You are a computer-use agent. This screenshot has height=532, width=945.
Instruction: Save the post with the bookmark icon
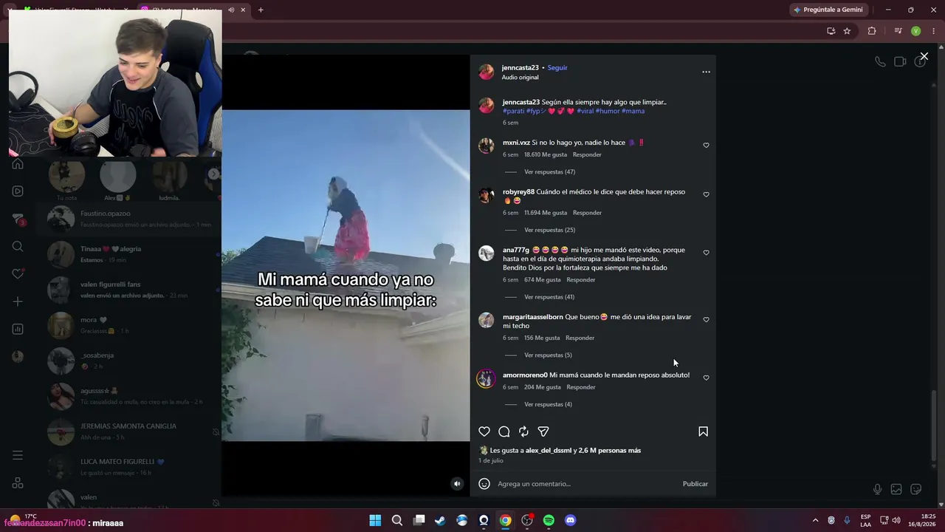(703, 432)
